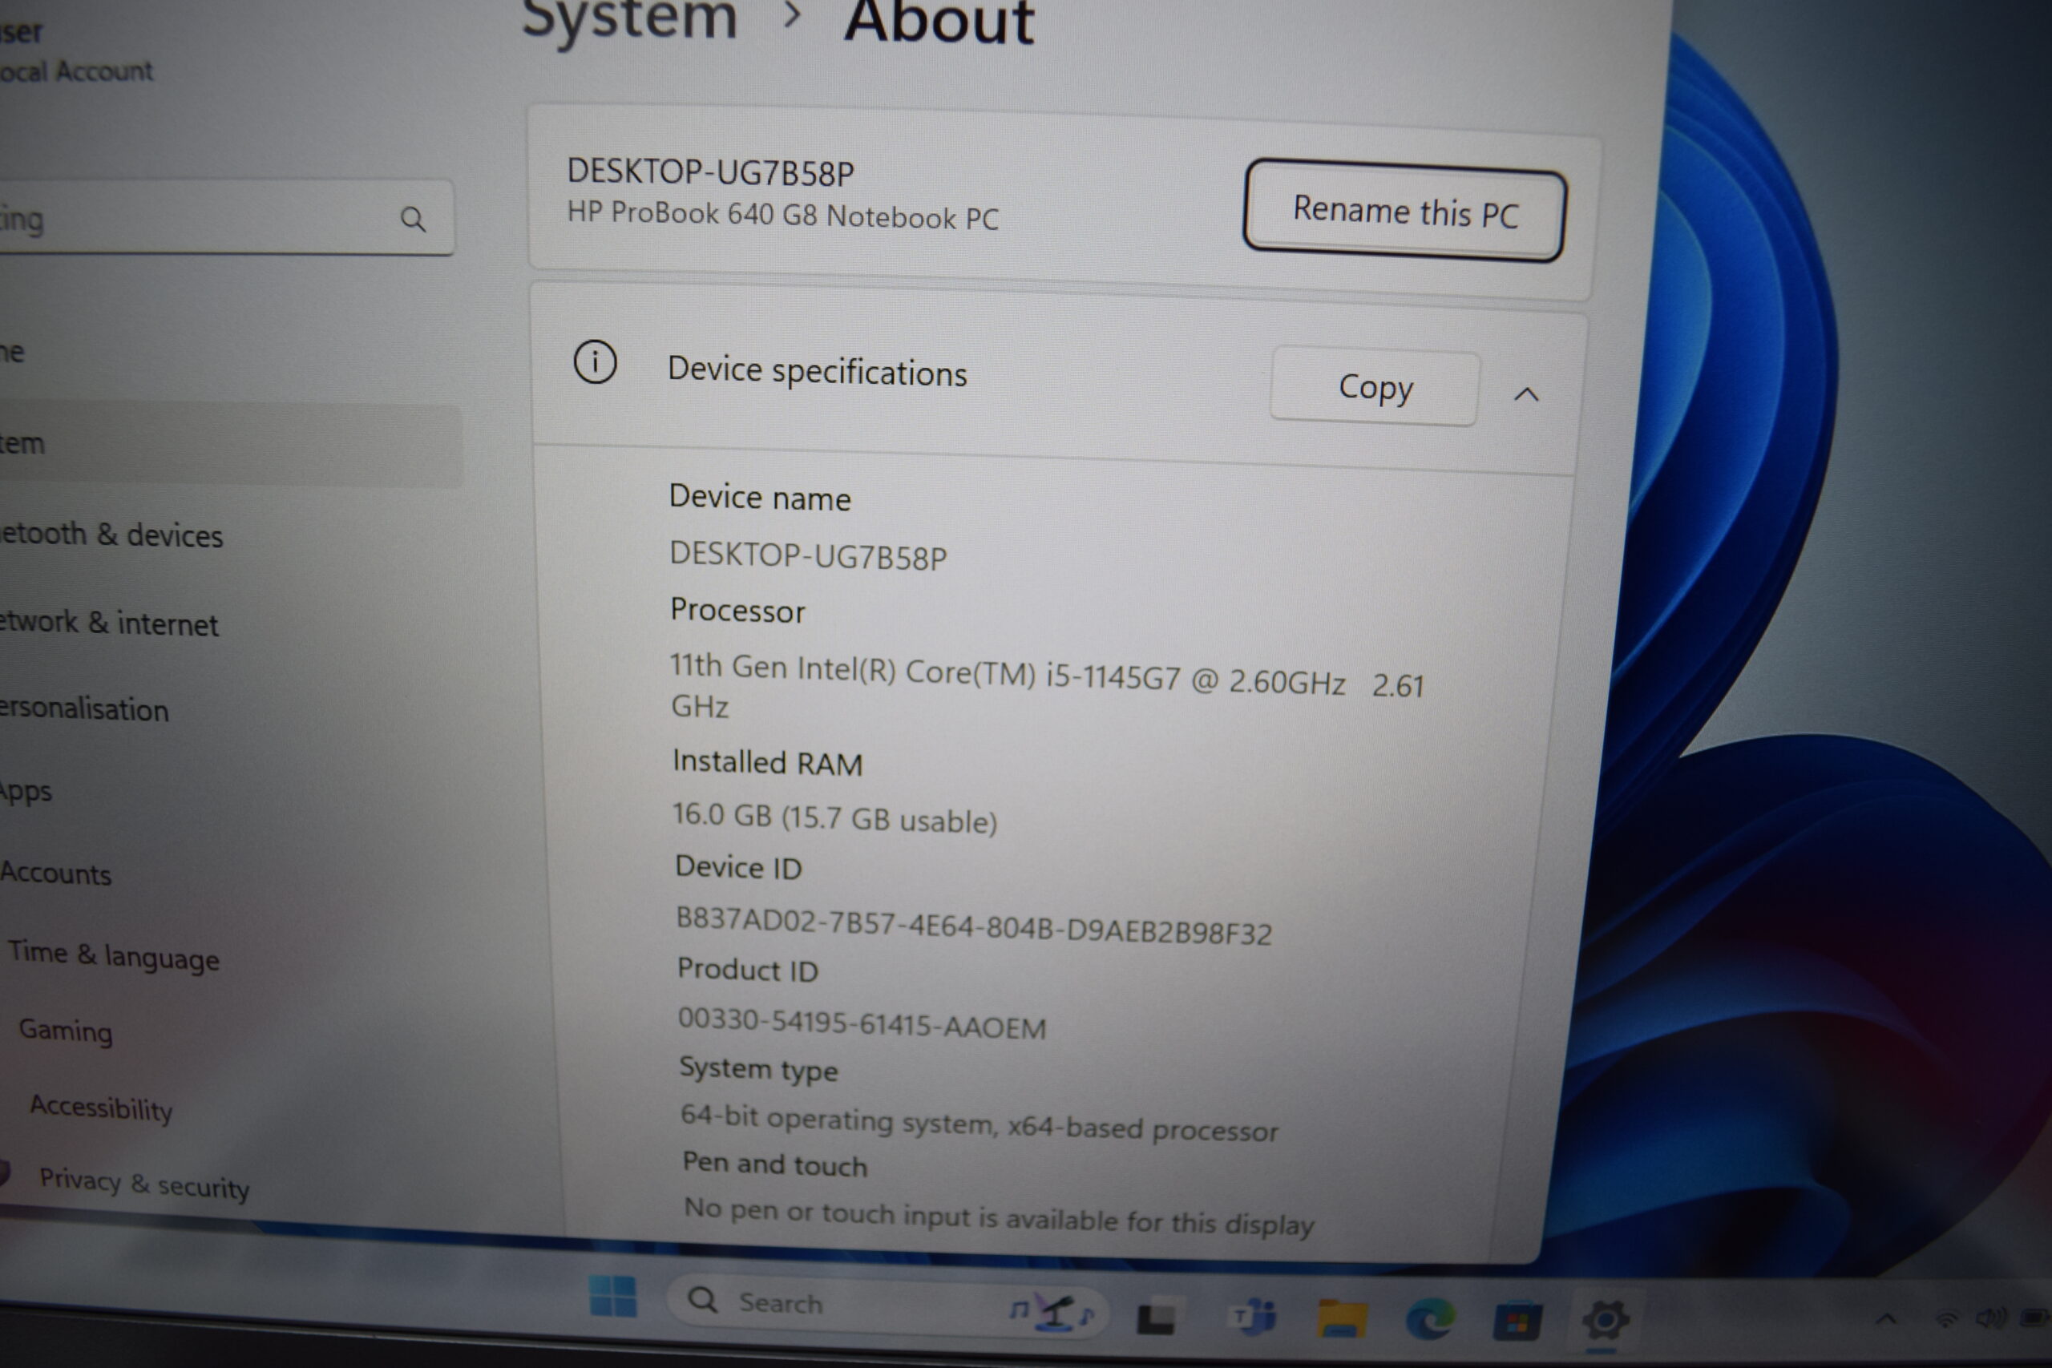Open Bluetooth & devices settings
The height and width of the screenshot is (1368, 2052).
pyautogui.click(x=111, y=534)
